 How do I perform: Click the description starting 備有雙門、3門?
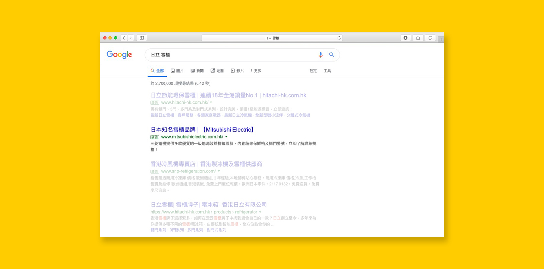click(x=221, y=109)
